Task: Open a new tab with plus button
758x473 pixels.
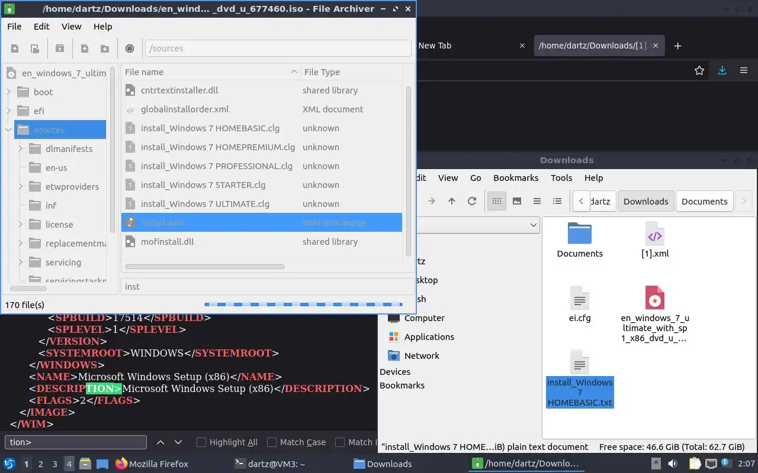Action: pyautogui.click(x=678, y=46)
